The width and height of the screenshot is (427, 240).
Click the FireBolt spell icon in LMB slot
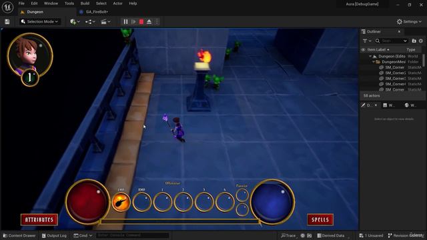[121, 202]
